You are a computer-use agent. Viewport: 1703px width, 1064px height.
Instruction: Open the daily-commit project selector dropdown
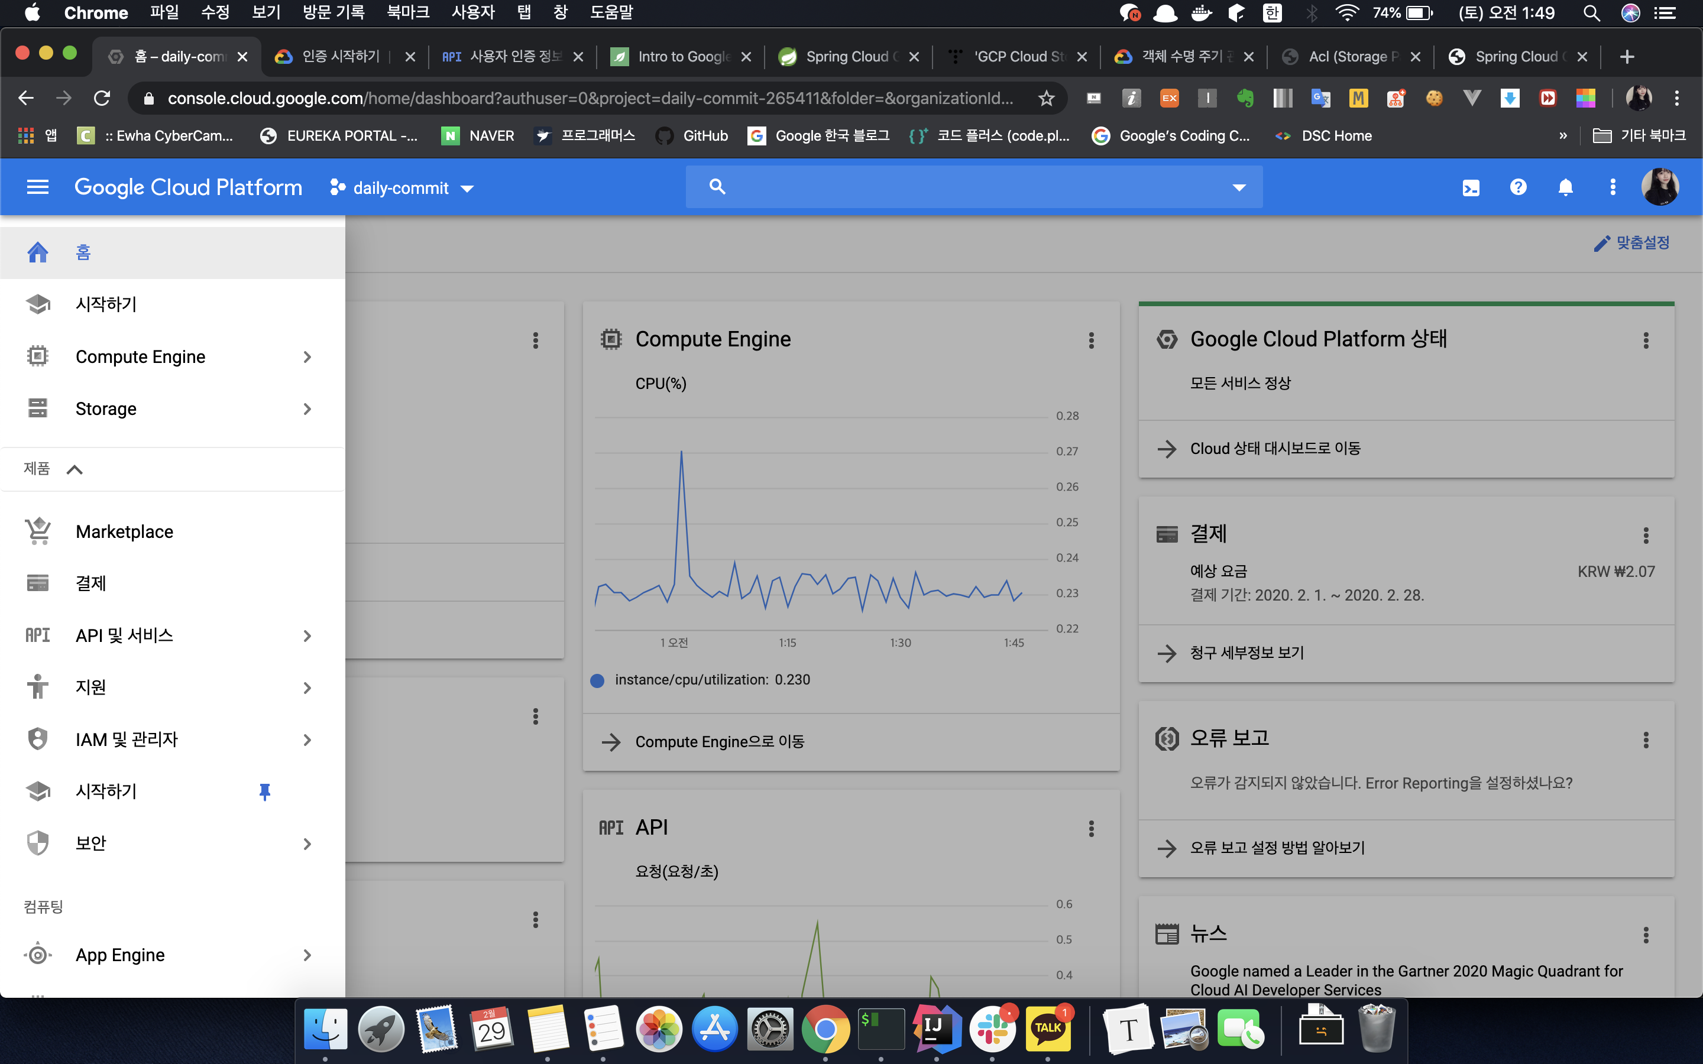402,188
